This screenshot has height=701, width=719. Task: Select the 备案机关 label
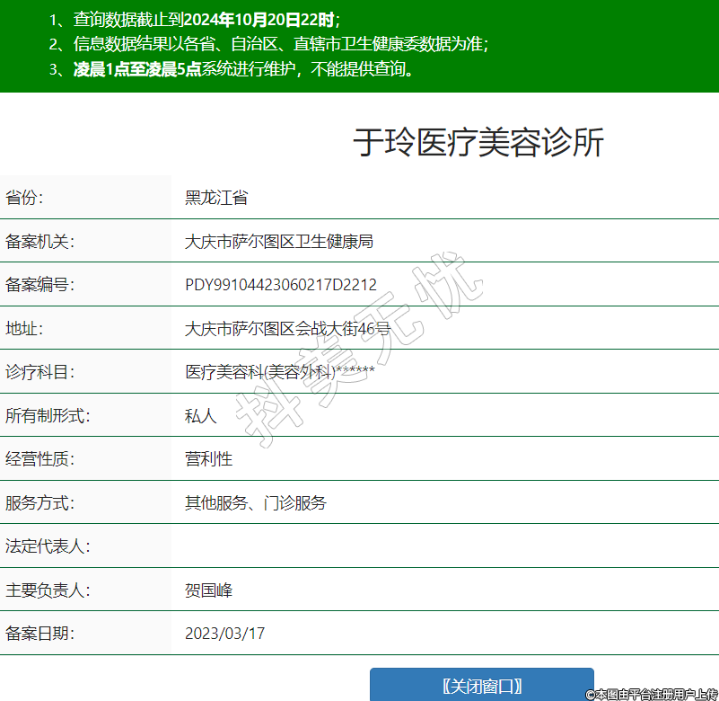pyautogui.click(x=39, y=241)
